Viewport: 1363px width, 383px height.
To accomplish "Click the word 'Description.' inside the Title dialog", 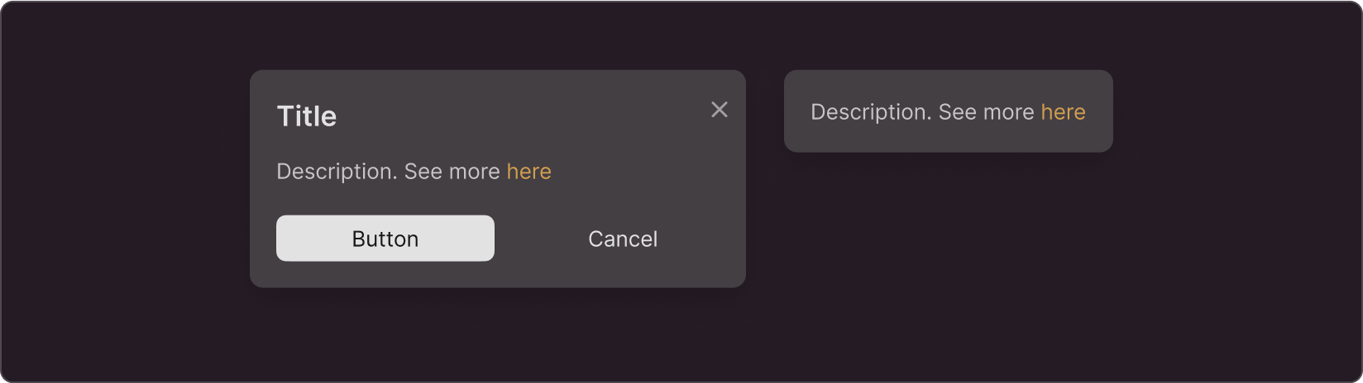I will pos(337,172).
